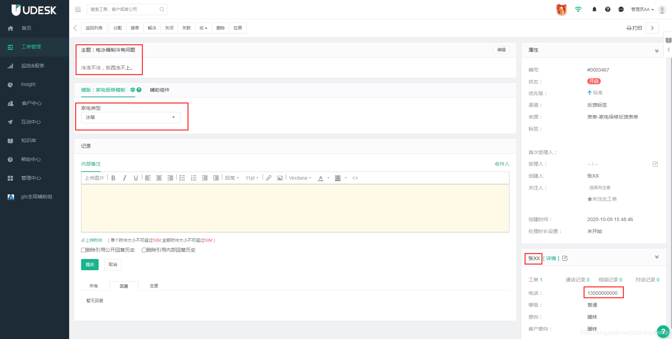This screenshot has width=672, height=339.
Task: Click inside the note editor text area
Action: coord(295,208)
